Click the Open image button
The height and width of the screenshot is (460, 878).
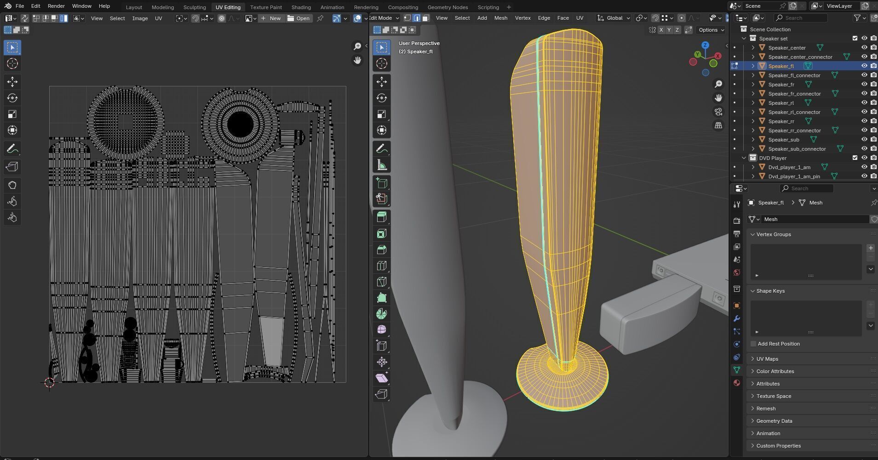298,18
